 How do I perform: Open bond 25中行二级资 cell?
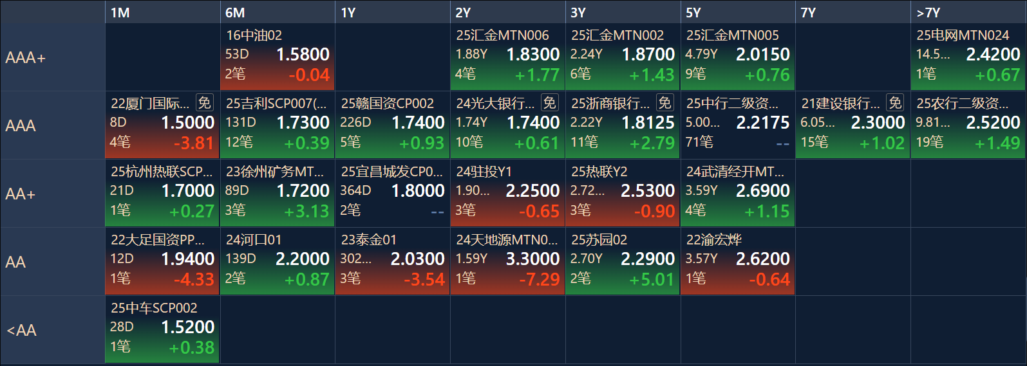738,125
